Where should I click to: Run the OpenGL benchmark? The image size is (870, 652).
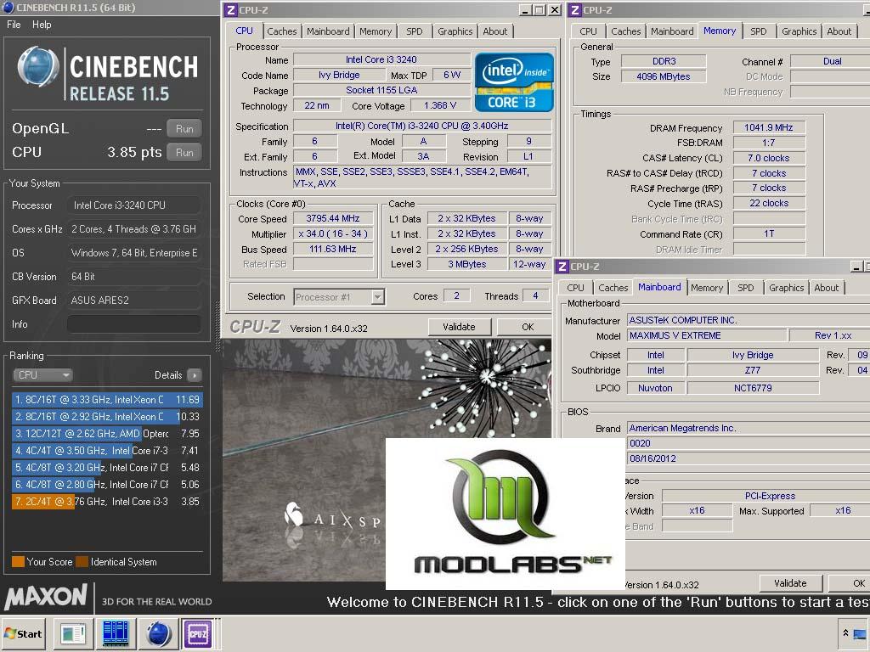point(184,129)
